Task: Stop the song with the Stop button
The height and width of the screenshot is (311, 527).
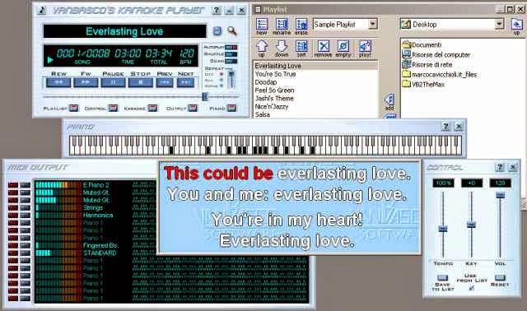Action: pos(141,82)
